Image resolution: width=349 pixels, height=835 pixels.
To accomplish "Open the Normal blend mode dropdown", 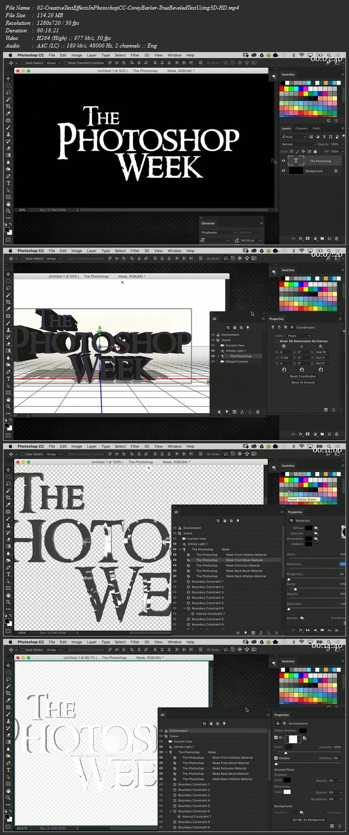I will 299,144.
